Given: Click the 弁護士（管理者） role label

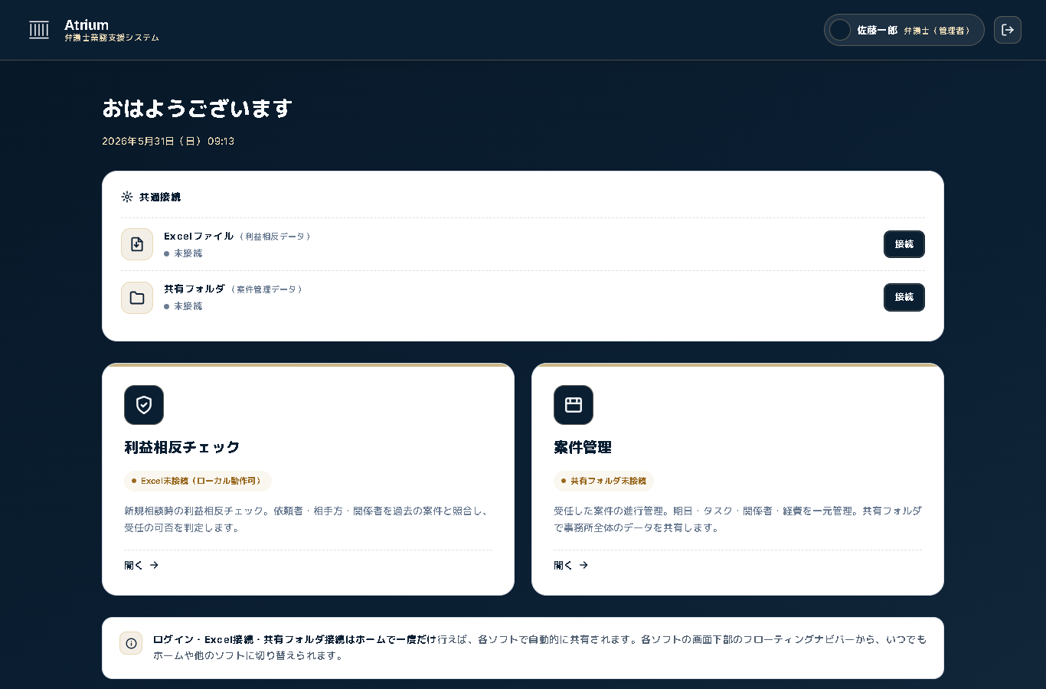Looking at the screenshot, I should tap(937, 31).
